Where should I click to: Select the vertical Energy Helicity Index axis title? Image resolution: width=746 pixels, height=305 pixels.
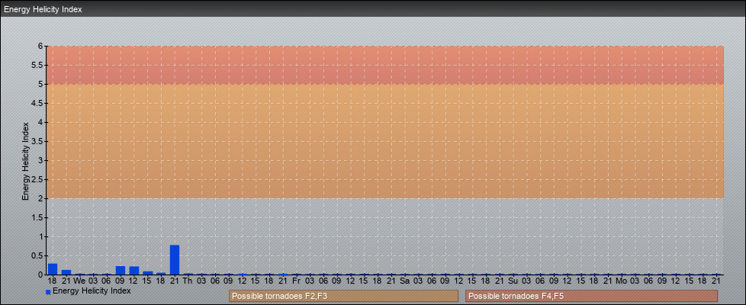click(26, 161)
